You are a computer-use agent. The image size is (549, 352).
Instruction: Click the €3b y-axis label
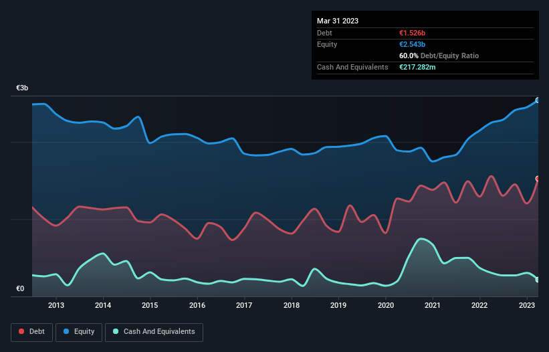pyautogui.click(x=22, y=88)
